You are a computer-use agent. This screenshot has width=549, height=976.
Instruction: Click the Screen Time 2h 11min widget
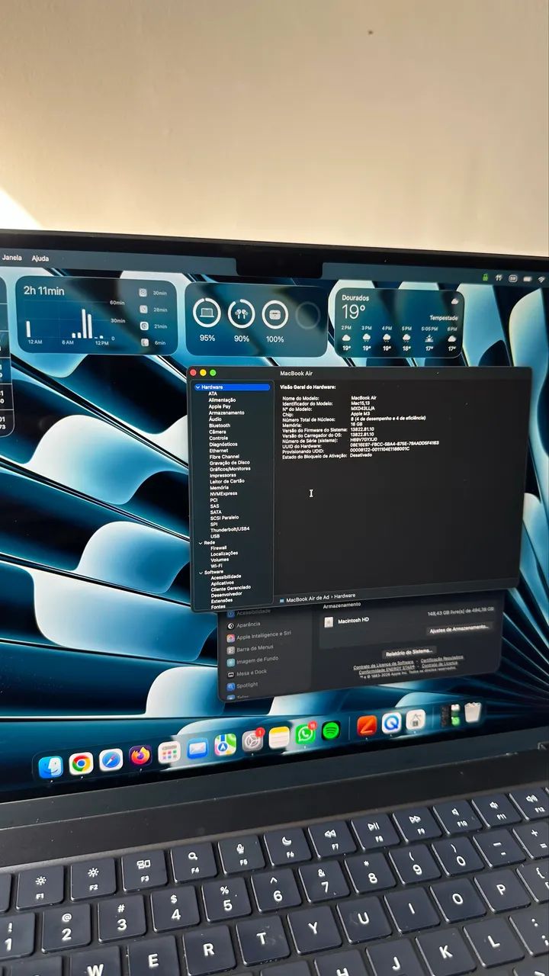[x=96, y=314]
